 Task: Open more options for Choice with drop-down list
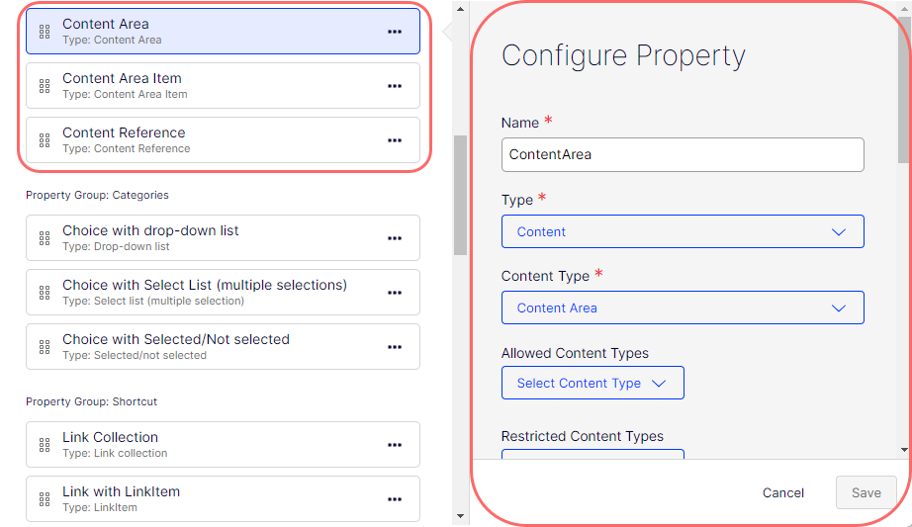click(x=395, y=238)
